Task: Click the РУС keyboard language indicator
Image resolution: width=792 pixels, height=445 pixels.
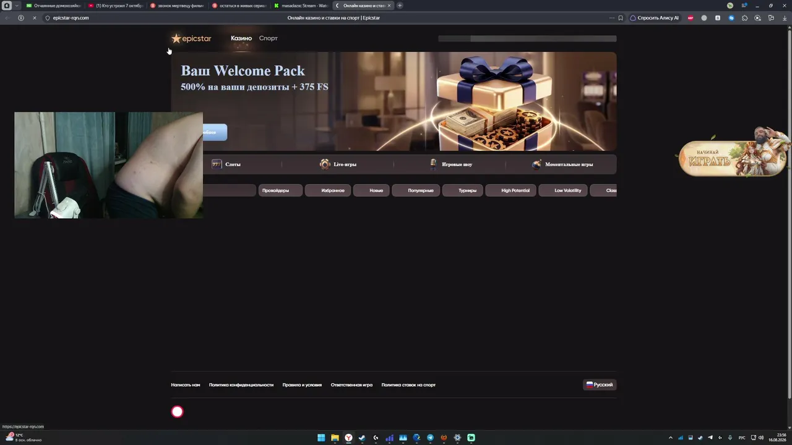Action: (x=742, y=438)
